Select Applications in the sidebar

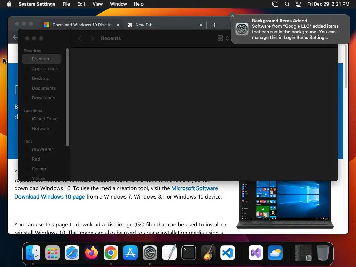click(42, 68)
